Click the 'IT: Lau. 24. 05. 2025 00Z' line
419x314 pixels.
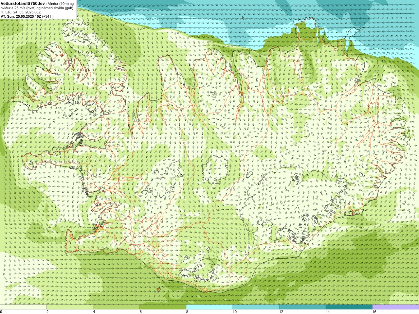click(21, 12)
